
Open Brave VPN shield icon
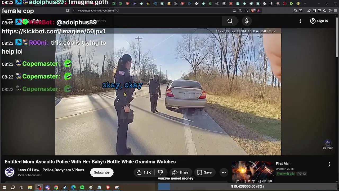click(x=330, y=11)
